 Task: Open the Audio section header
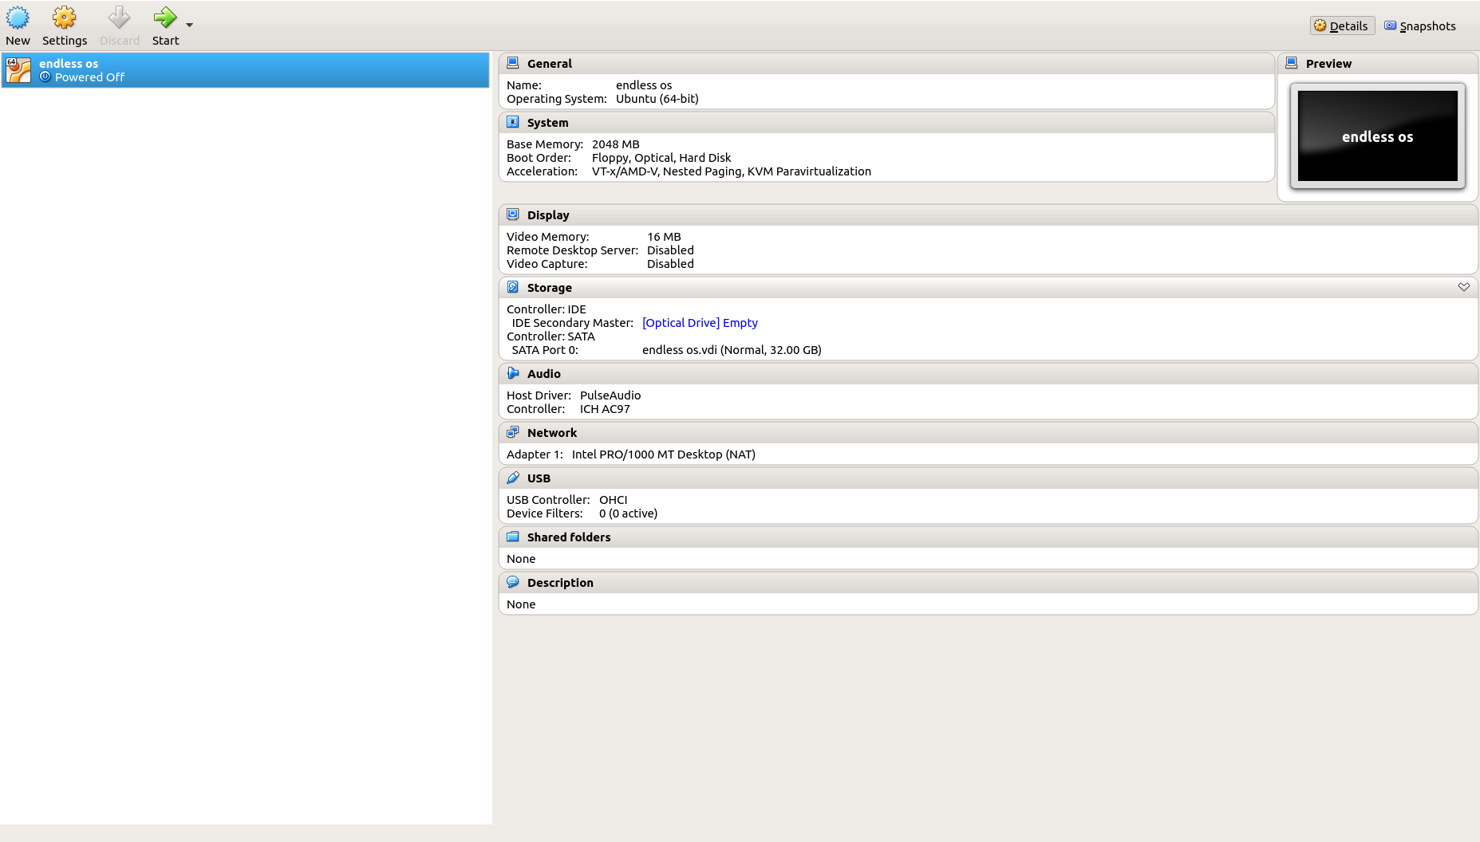pyautogui.click(x=989, y=374)
